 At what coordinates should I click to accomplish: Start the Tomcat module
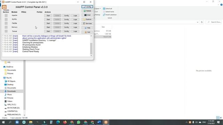pos(48,31)
